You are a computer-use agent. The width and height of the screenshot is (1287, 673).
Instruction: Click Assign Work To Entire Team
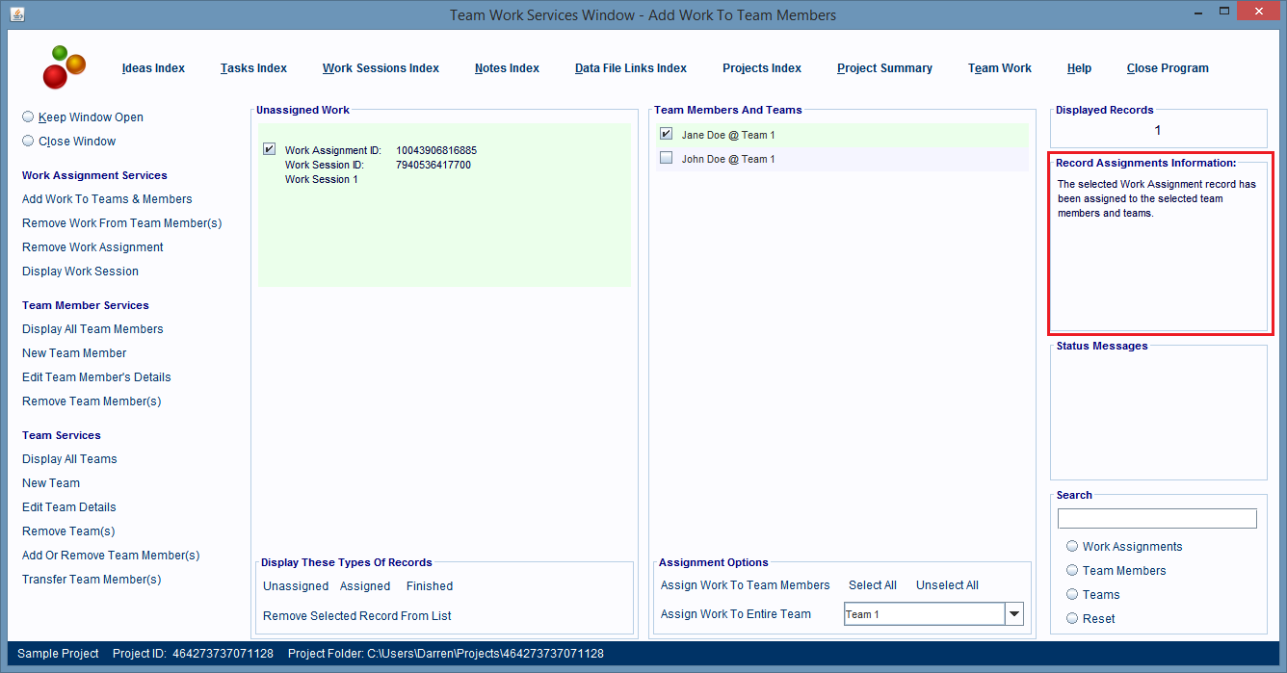pyautogui.click(x=736, y=614)
